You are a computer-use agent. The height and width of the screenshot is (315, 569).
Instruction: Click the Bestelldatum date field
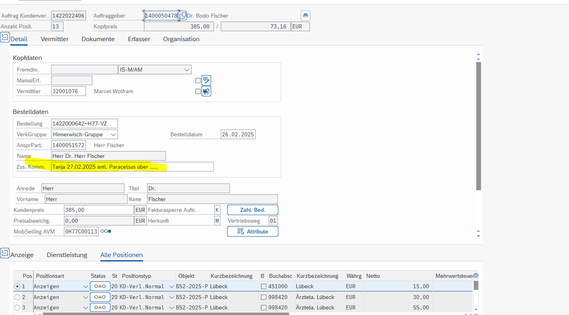[238, 134]
